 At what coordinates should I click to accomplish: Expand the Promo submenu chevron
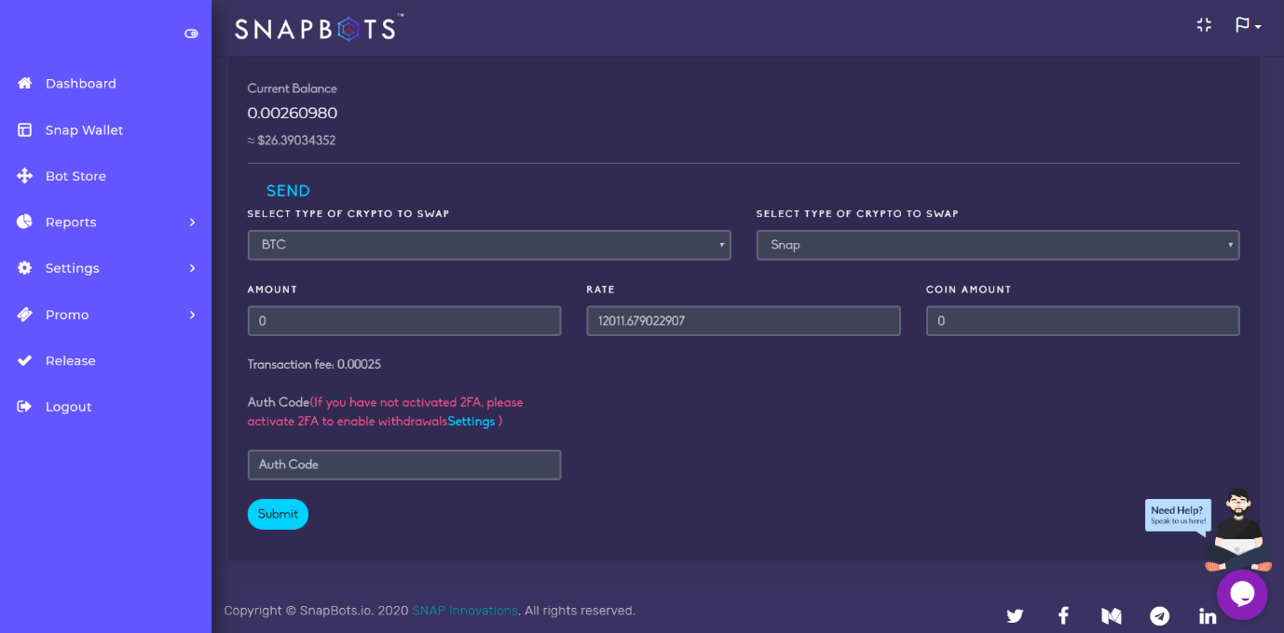coord(192,315)
